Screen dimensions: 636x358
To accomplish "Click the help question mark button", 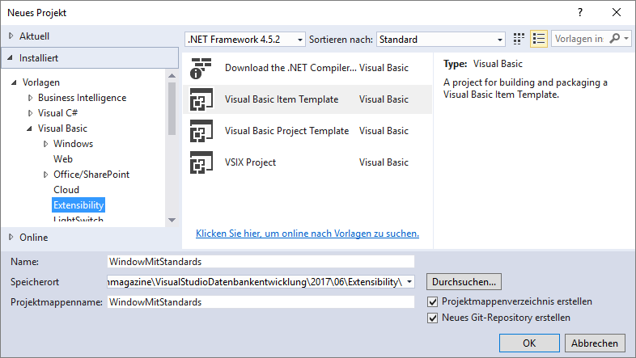I will 579,12.
